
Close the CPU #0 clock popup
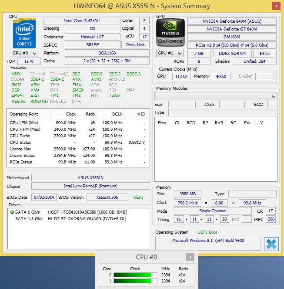pyautogui.click(x=190, y=257)
